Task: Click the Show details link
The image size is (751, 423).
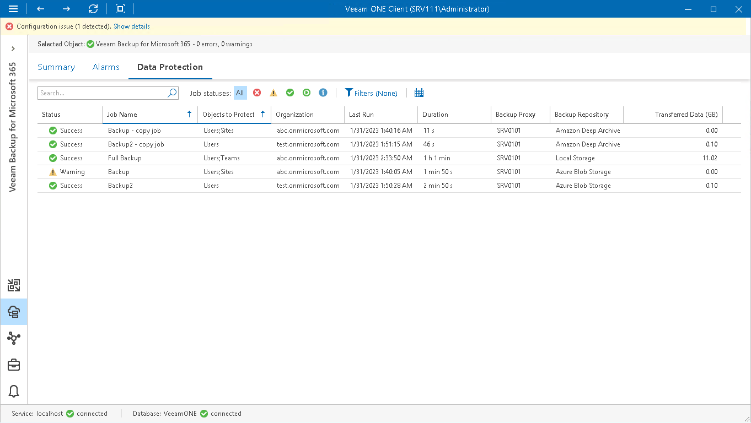Action: tap(131, 26)
